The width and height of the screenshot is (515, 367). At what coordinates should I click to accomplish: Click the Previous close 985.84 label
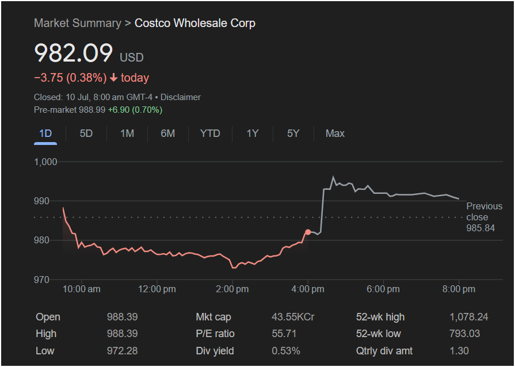click(x=484, y=217)
